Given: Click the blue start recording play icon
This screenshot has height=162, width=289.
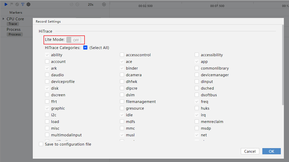Looking at the screenshot, I should click(x=6, y=4).
